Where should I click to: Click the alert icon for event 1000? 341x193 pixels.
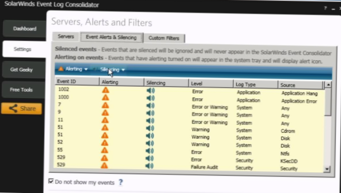[105, 97]
